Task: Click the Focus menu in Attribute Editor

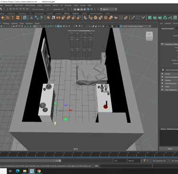Action: (x=175, y=23)
